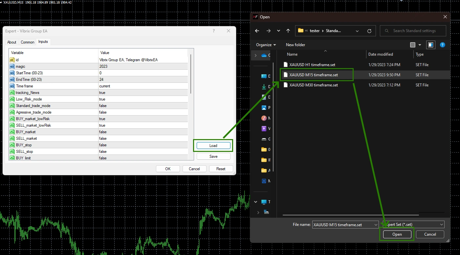The width and height of the screenshot is (460, 255).
Task: Refresh the Standard settings folder
Action: [369, 31]
